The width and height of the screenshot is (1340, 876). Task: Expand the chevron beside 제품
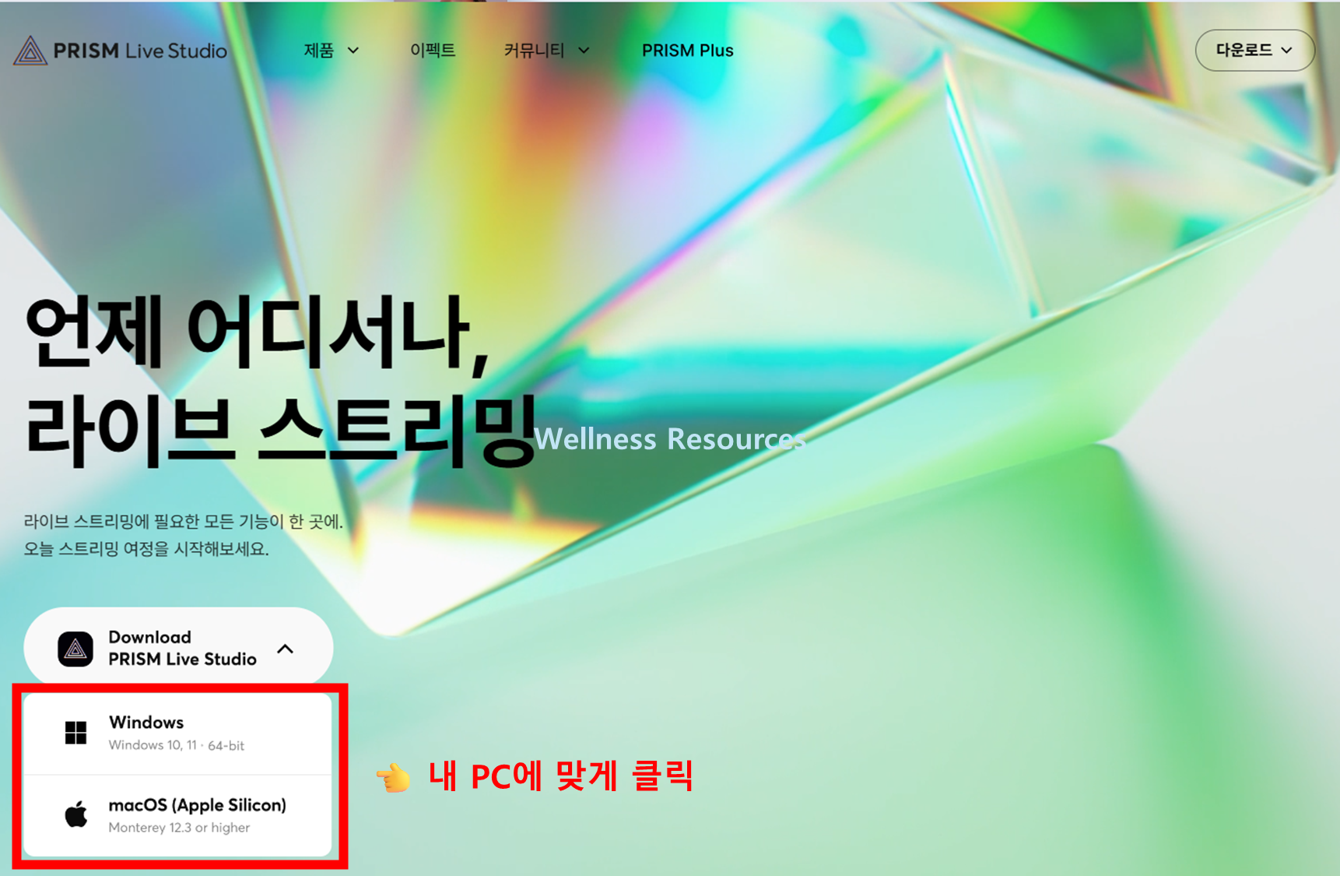tap(353, 51)
